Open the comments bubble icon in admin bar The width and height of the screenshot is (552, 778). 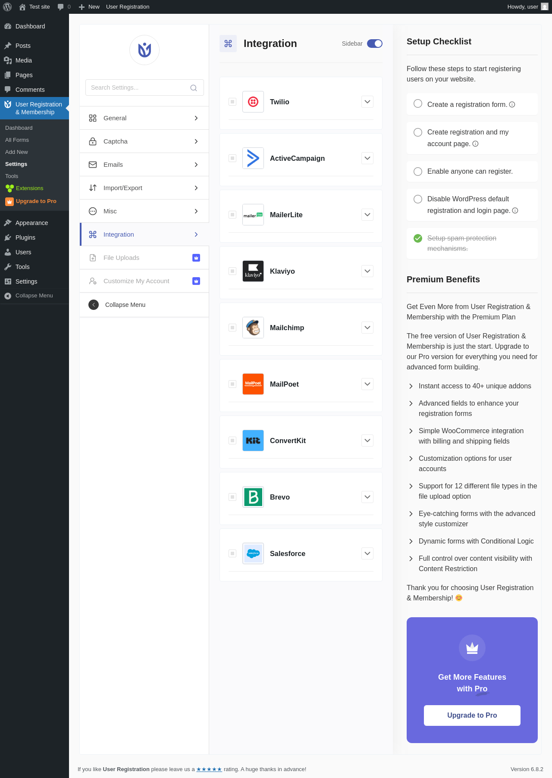click(x=60, y=7)
